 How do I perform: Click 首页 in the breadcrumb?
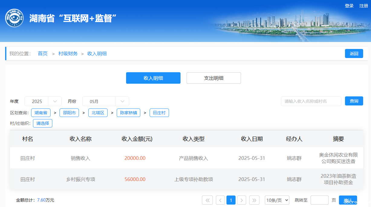(43, 53)
